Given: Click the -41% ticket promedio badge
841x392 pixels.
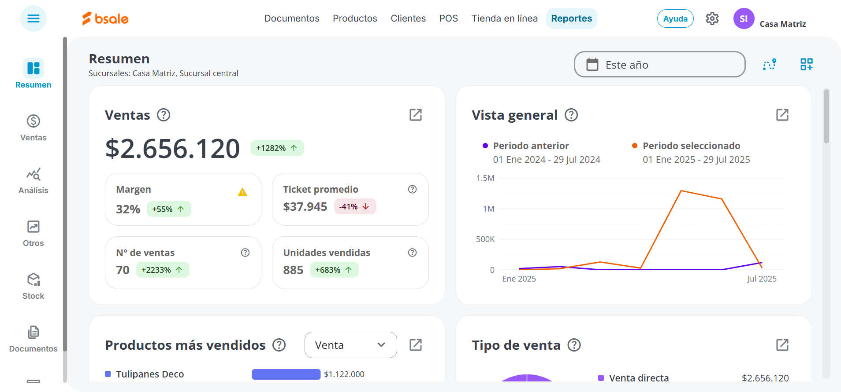Looking at the screenshot, I should click(x=355, y=206).
